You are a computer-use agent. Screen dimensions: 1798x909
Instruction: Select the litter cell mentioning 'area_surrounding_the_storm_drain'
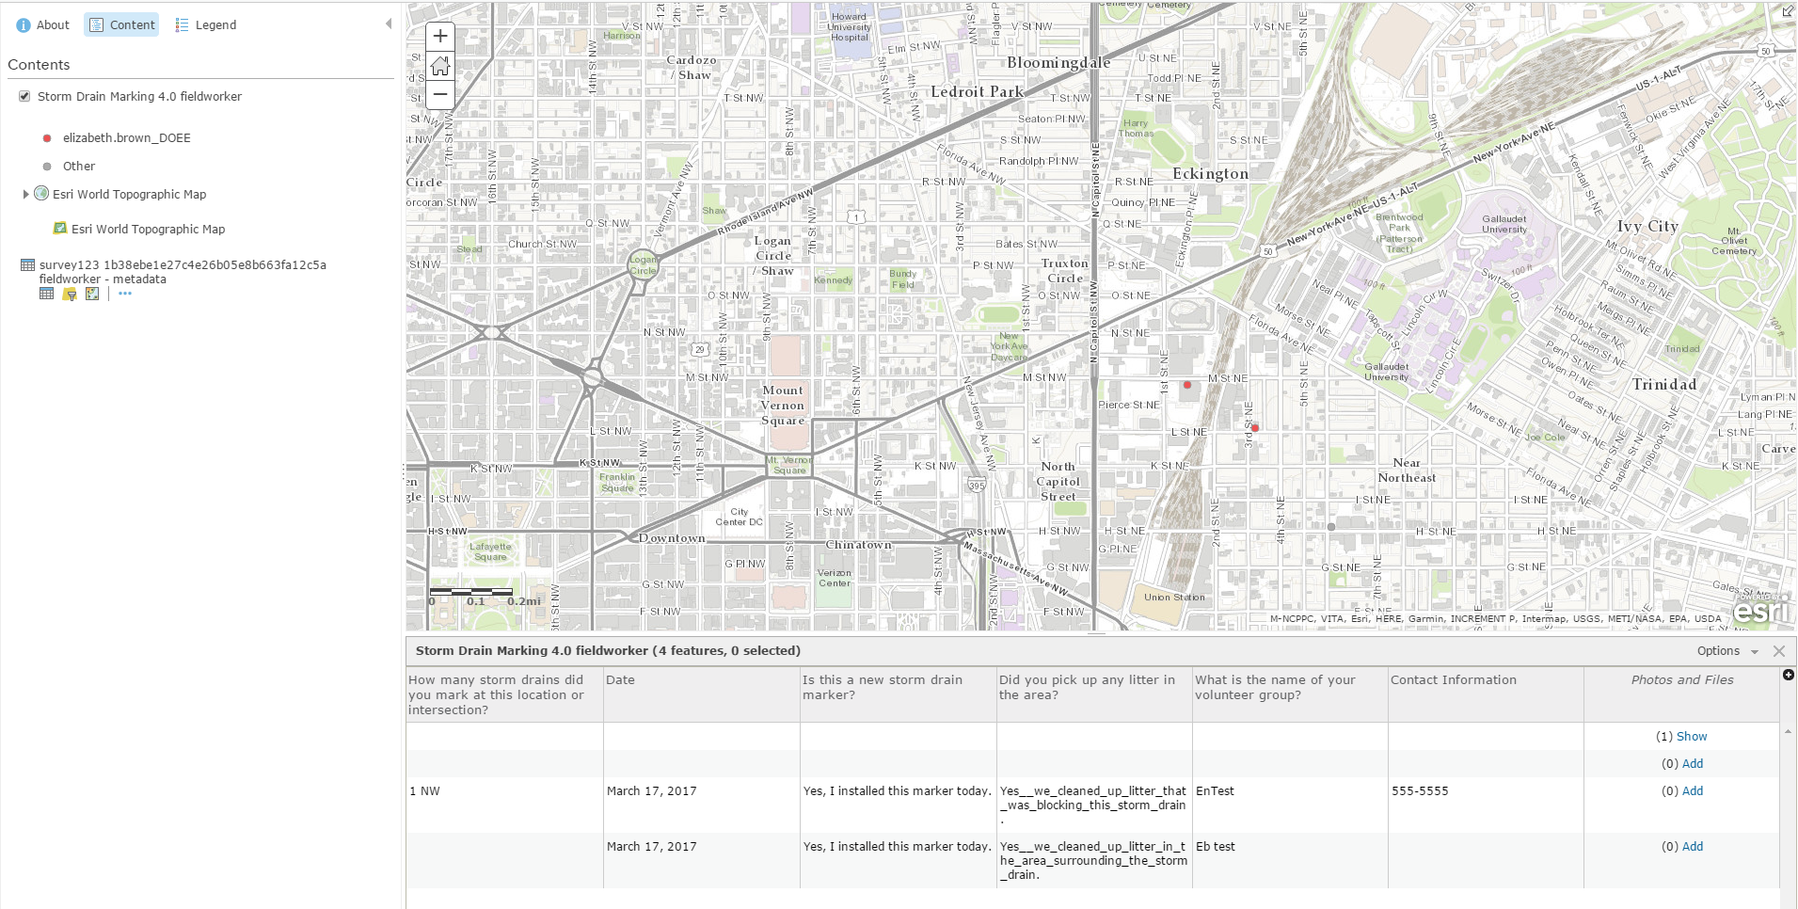pos(1095,860)
